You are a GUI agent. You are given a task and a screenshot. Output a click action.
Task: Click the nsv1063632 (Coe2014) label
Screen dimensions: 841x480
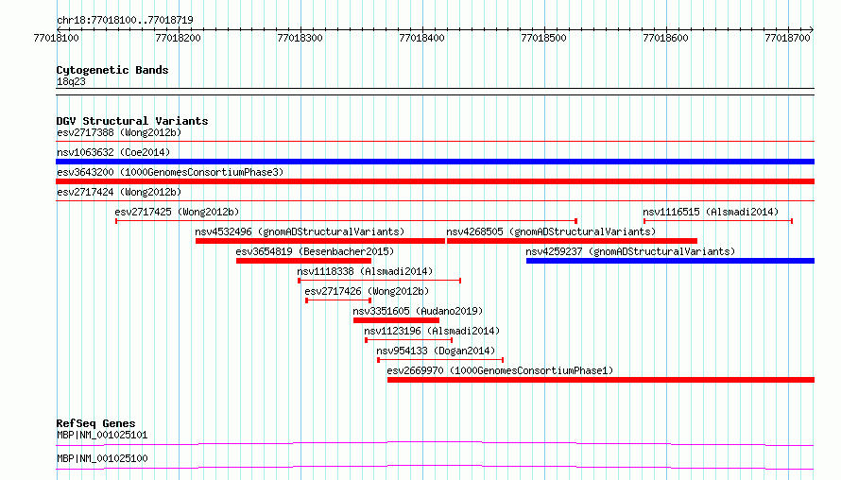(113, 152)
